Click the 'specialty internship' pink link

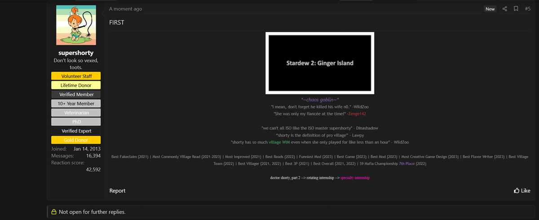click(355, 178)
